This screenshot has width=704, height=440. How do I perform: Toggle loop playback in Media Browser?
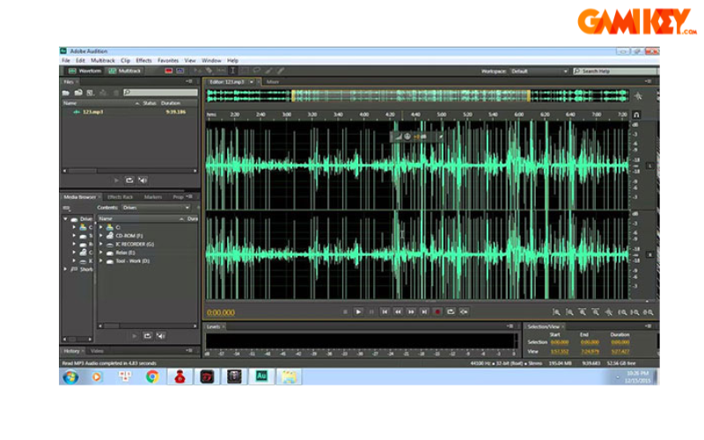pyautogui.click(x=147, y=336)
